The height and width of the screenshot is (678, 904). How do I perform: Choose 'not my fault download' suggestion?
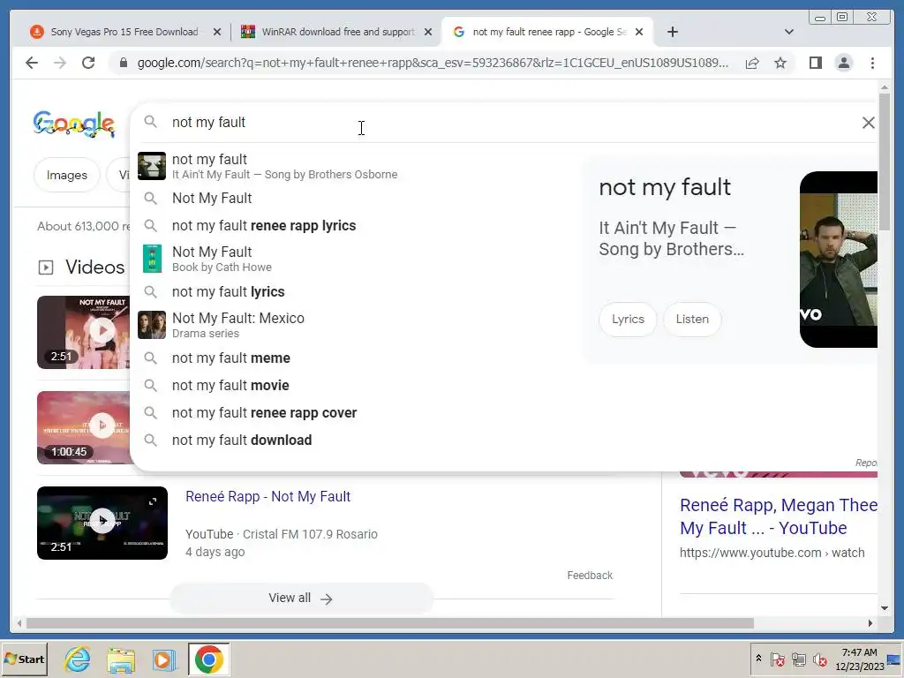point(358,440)
